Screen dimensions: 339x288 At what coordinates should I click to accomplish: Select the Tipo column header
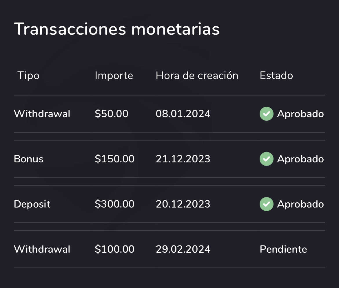[28, 76]
